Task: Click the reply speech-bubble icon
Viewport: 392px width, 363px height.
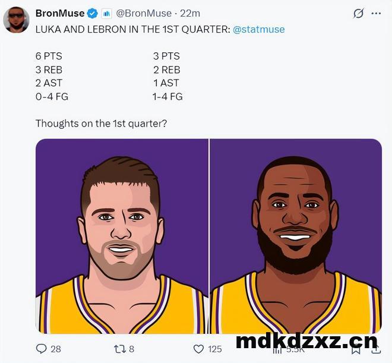Action: 41,349
